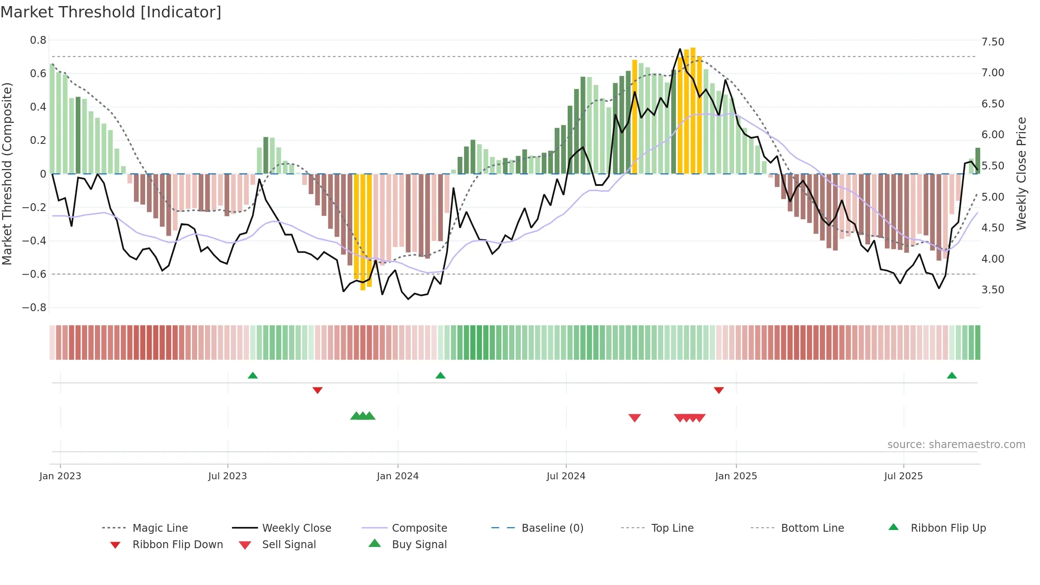This screenshot has height=585, width=1040.
Task: Click the 7.50 right axis tick
Action: coord(993,42)
